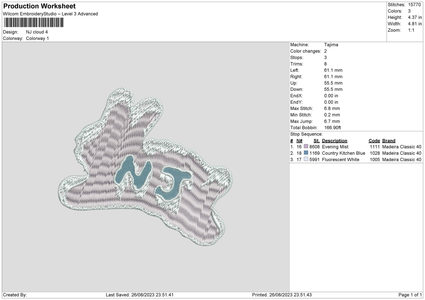425x300 pixels.
Task: Click the Page 1 of 1 indicator
Action: (x=410, y=295)
